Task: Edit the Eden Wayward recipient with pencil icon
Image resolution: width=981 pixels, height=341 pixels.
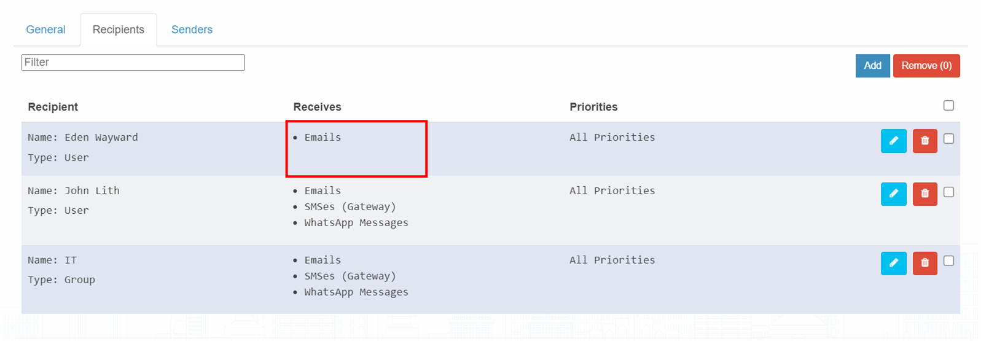Action: click(893, 141)
